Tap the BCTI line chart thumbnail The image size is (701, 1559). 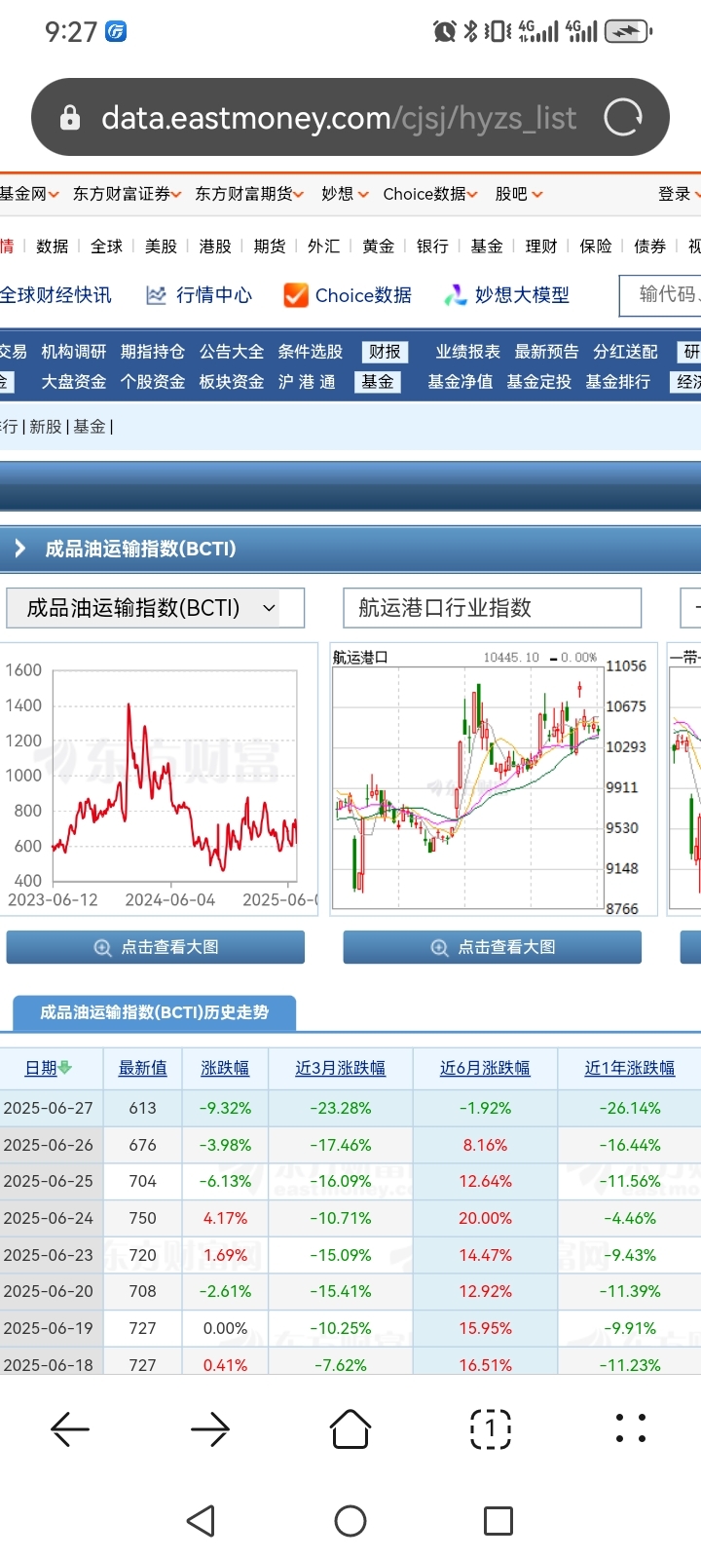[x=159, y=779]
